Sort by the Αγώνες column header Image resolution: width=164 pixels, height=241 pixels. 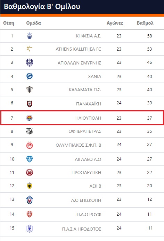115,23
